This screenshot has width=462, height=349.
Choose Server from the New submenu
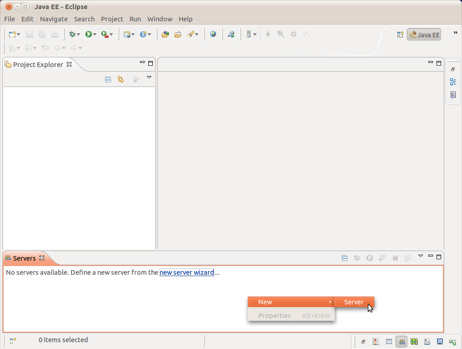click(354, 302)
